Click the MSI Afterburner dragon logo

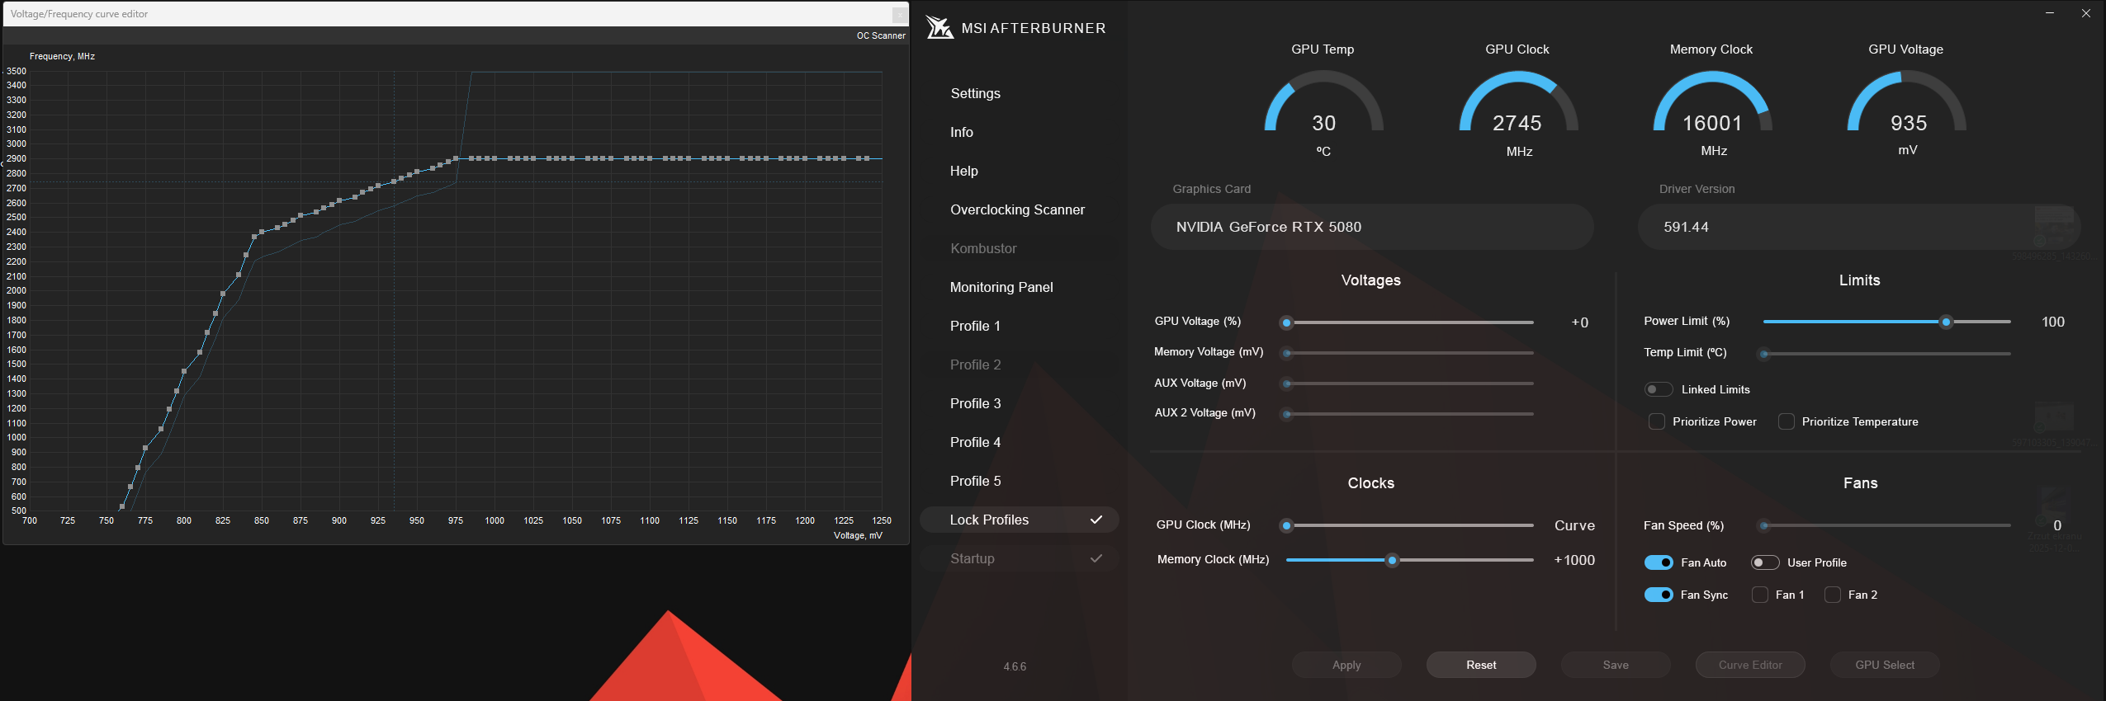[939, 28]
